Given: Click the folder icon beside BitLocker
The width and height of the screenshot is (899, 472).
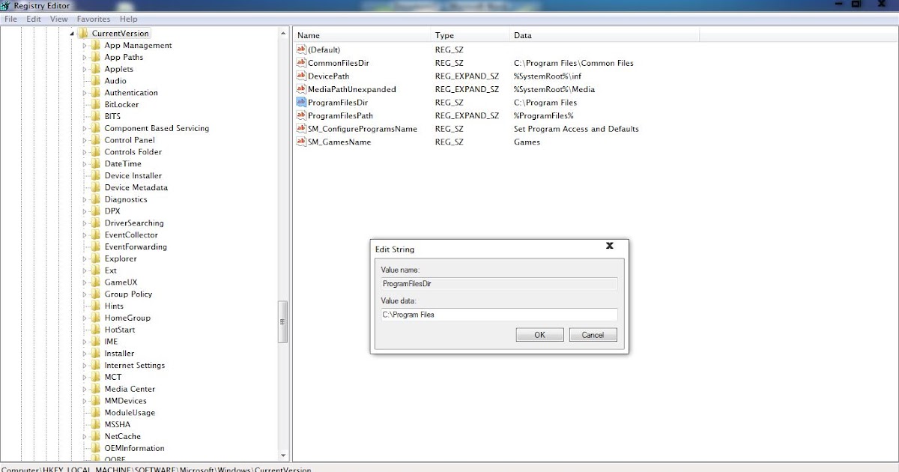Looking at the screenshot, I should (x=97, y=104).
